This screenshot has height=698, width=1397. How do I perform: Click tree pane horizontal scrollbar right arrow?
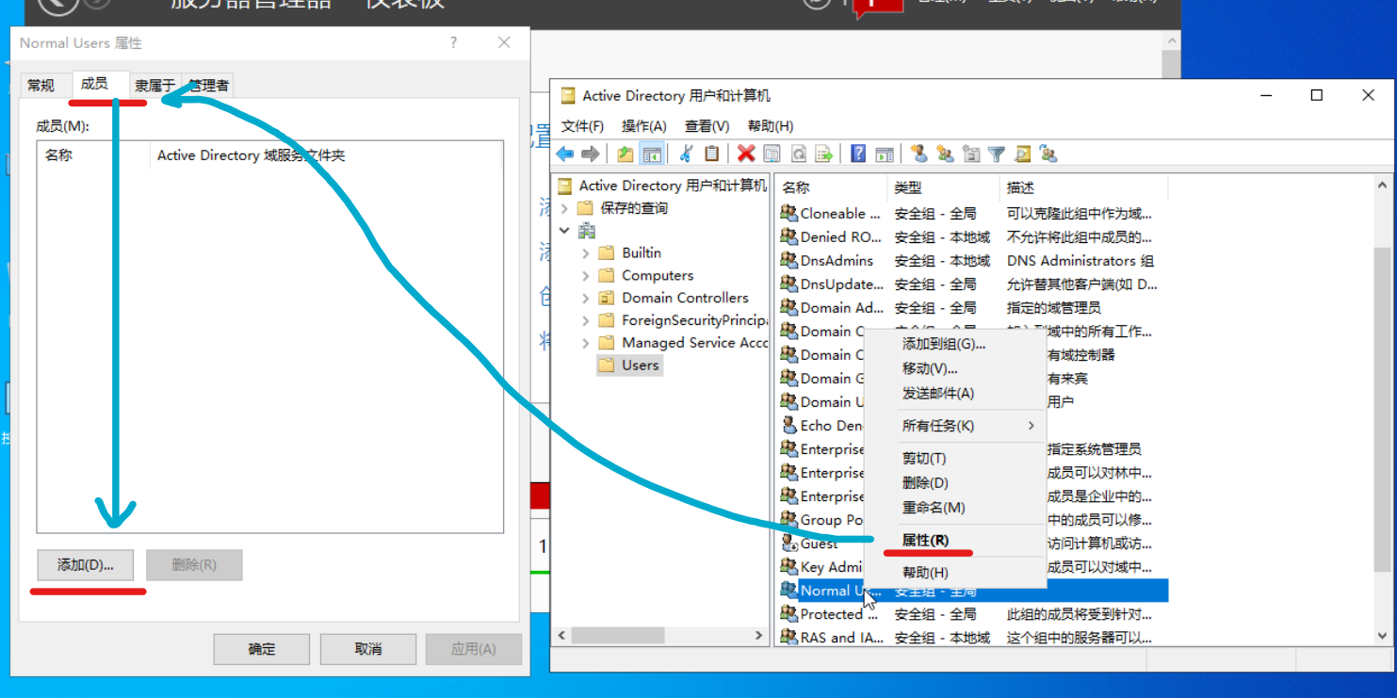coord(759,636)
